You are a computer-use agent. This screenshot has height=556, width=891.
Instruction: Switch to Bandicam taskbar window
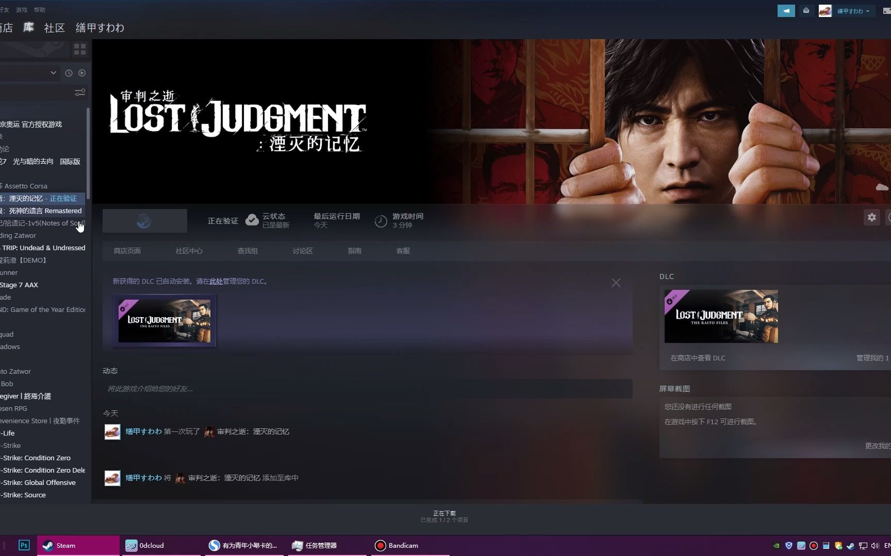[410, 545]
